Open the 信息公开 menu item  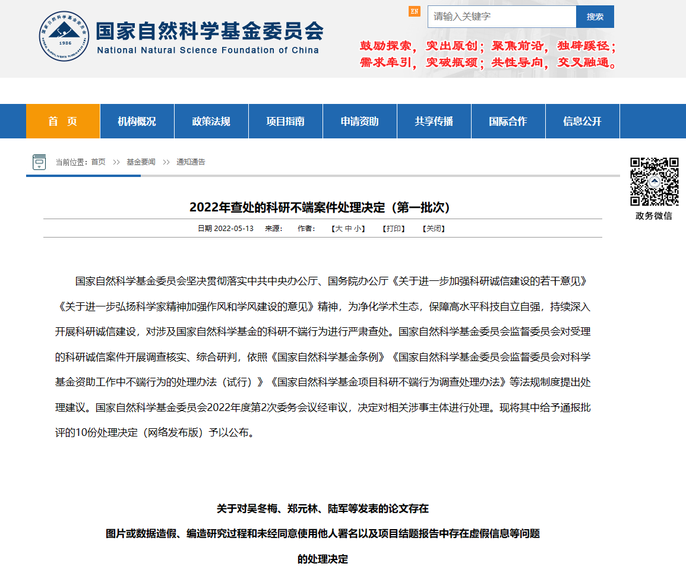582,121
